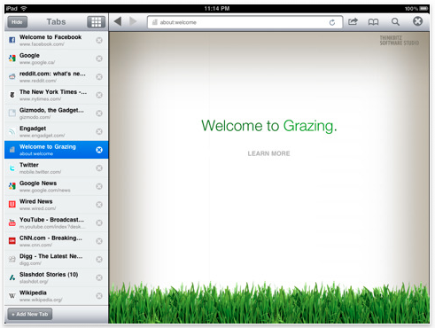Image resolution: width=435 pixels, height=328 pixels.
Task: Click the Thinkbitz Software Studio logo
Action: (400, 41)
